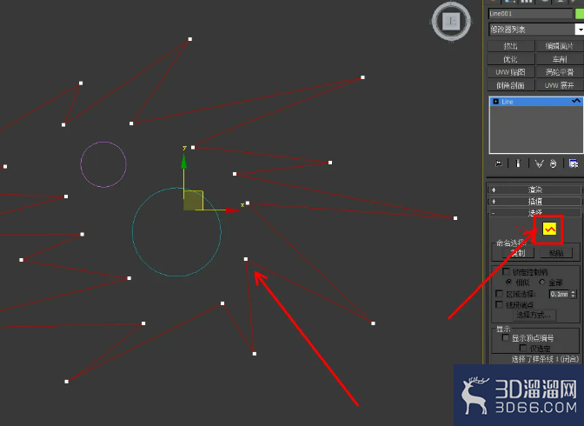Screen dimensions: 584x426
Task: Click the 优化 modifier button
Action: pos(510,59)
